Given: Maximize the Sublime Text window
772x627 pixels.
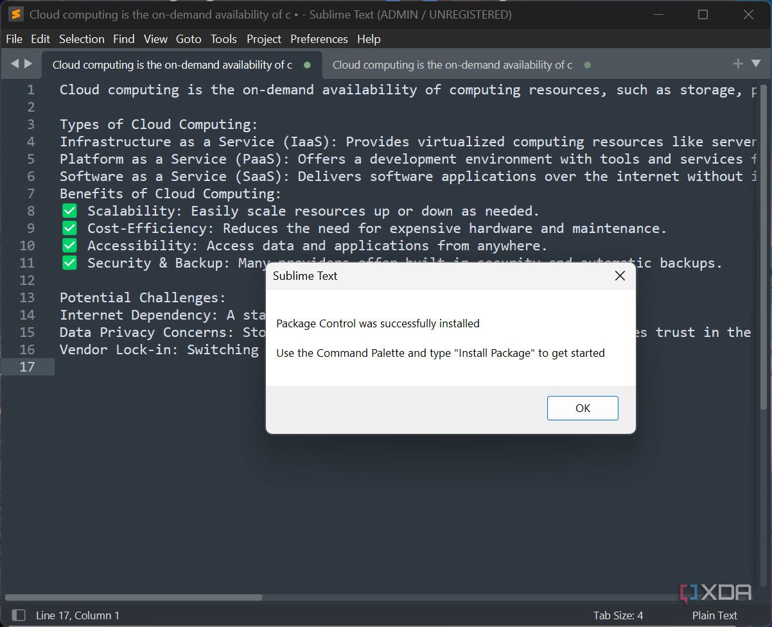Looking at the screenshot, I should [x=703, y=14].
